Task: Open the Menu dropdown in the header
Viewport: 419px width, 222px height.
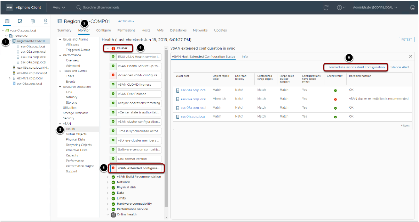Action: [59, 7]
